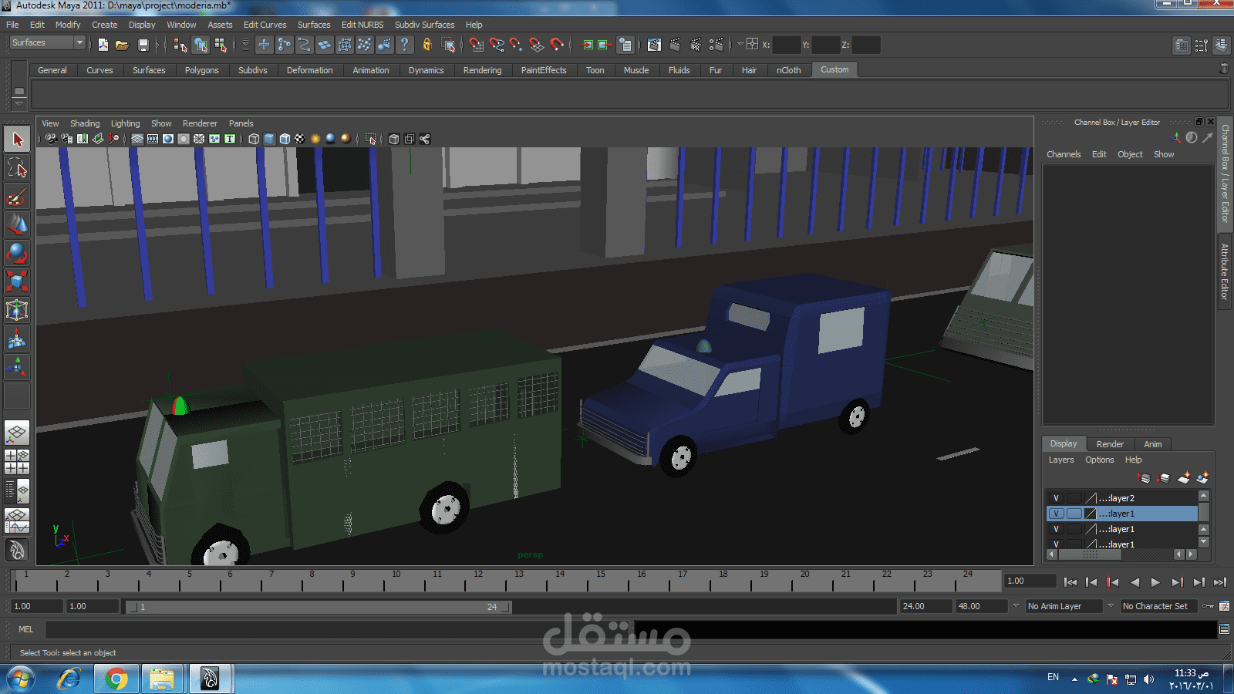The height and width of the screenshot is (694, 1234).
Task: Open animation preferences button
Action: (1224, 606)
